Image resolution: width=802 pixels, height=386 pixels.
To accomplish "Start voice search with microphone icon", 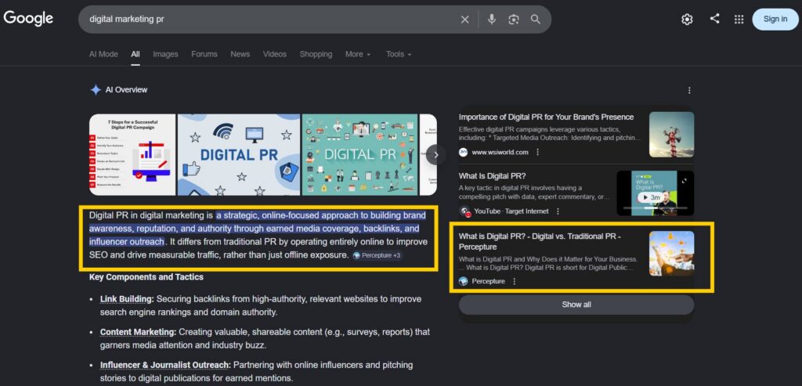I will [x=492, y=20].
